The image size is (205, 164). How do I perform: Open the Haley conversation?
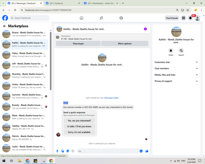[25, 55]
